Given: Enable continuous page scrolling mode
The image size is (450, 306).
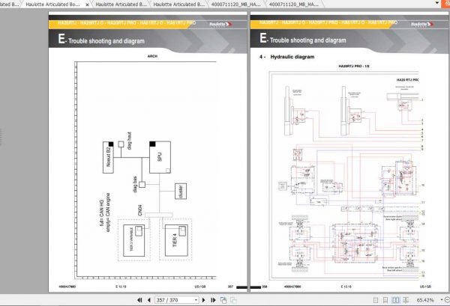Looking at the screenshot, I should coord(385,300).
